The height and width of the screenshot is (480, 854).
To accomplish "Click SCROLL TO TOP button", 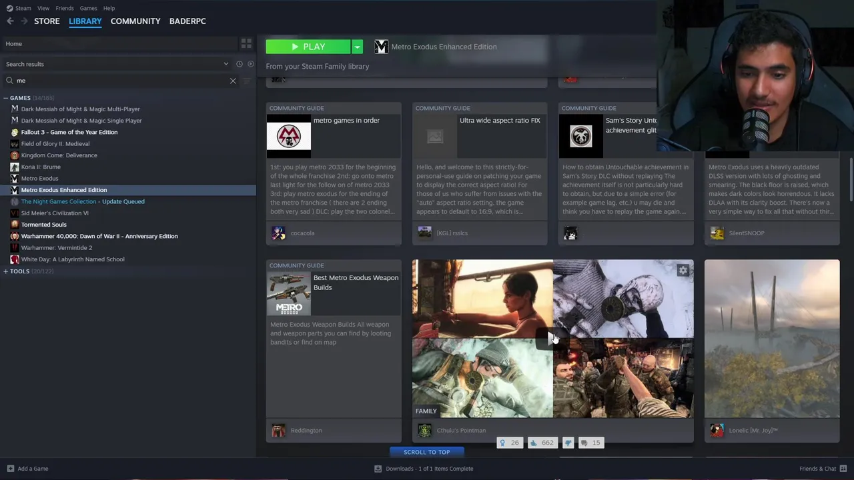I will (x=427, y=452).
